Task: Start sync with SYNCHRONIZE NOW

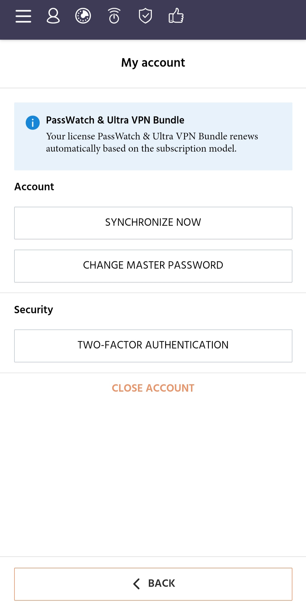Action: pyautogui.click(x=153, y=223)
